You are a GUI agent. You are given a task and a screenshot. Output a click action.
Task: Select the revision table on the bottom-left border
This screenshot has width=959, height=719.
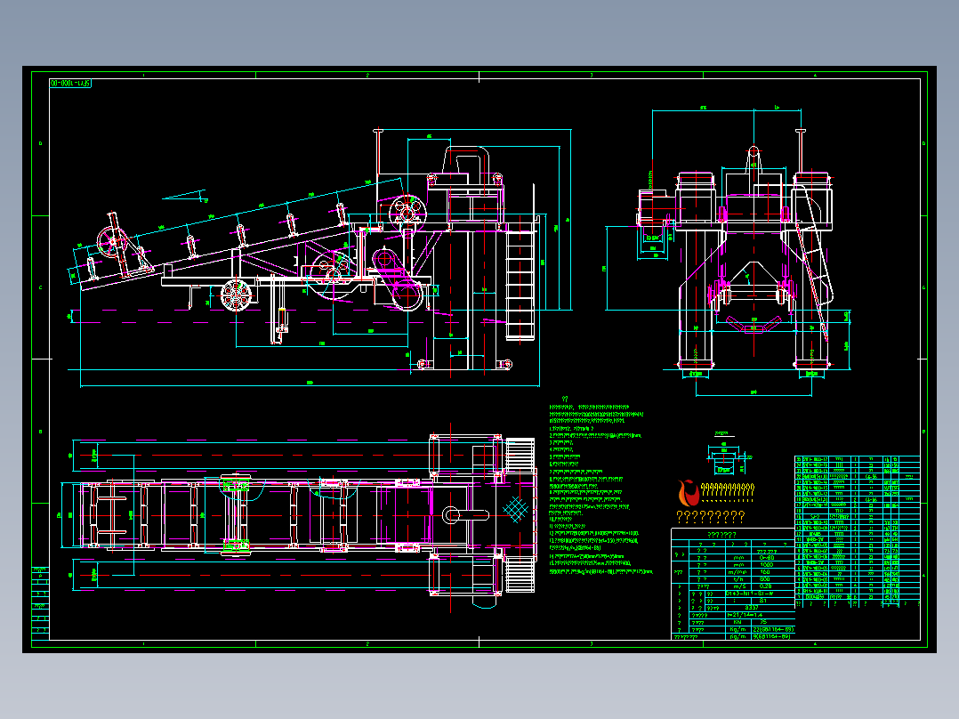(x=40, y=603)
